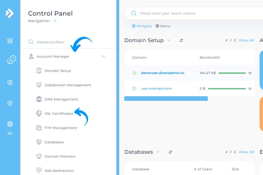Image resolution: width=263 pixels, height=175 pixels.
Task: Click View All next to Domain Setup
Action: (x=246, y=40)
